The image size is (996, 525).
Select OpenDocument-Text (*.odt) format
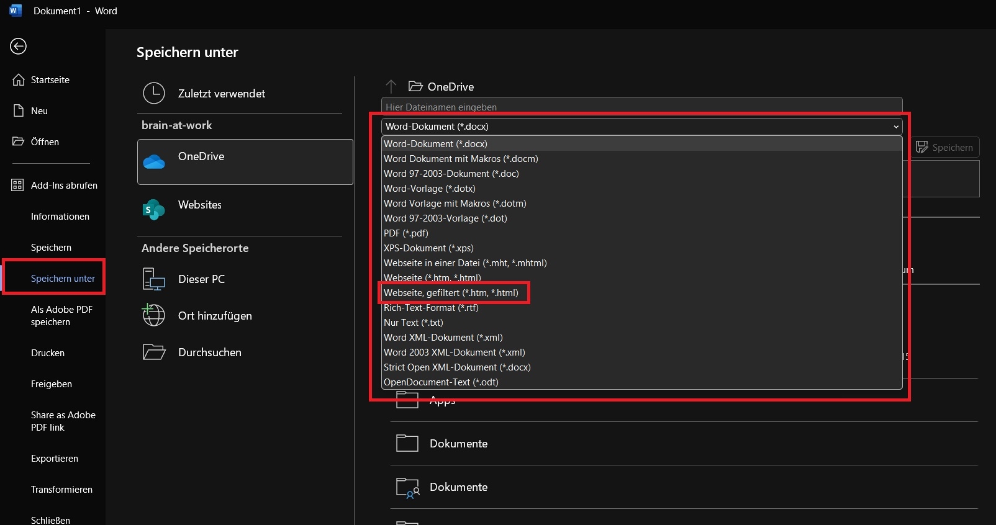[x=641, y=382]
